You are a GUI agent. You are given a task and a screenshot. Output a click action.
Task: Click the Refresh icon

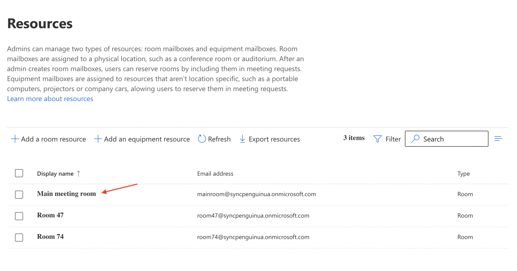[202, 139]
